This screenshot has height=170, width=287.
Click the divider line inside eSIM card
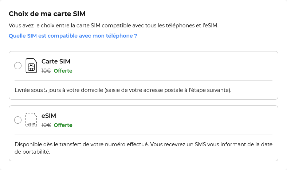[143, 135]
